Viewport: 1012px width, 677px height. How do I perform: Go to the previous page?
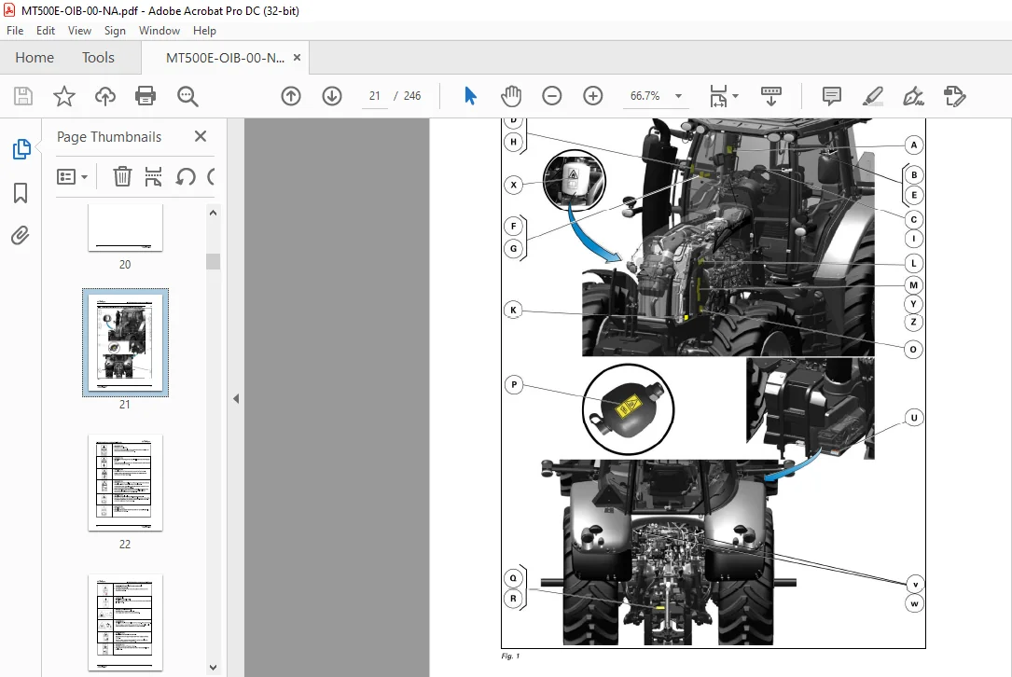[x=291, y=96]
